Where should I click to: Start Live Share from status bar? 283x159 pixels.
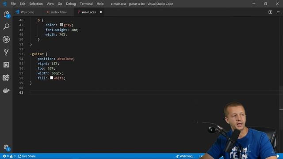pos(27,156)
